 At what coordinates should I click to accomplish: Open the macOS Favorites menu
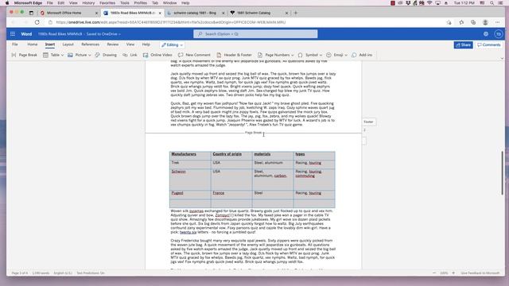pos(107,3)
